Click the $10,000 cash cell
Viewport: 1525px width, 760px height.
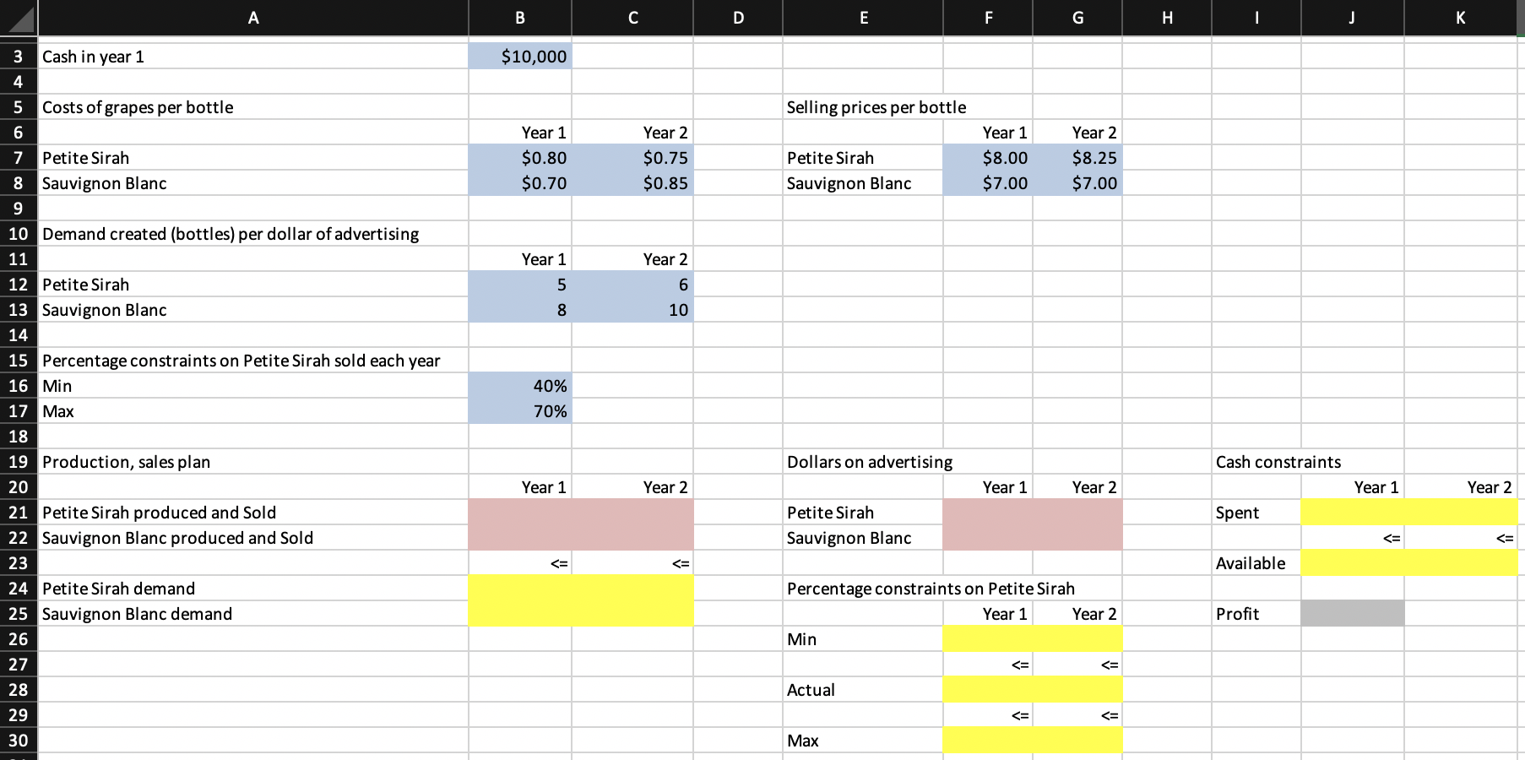(520, 57)
